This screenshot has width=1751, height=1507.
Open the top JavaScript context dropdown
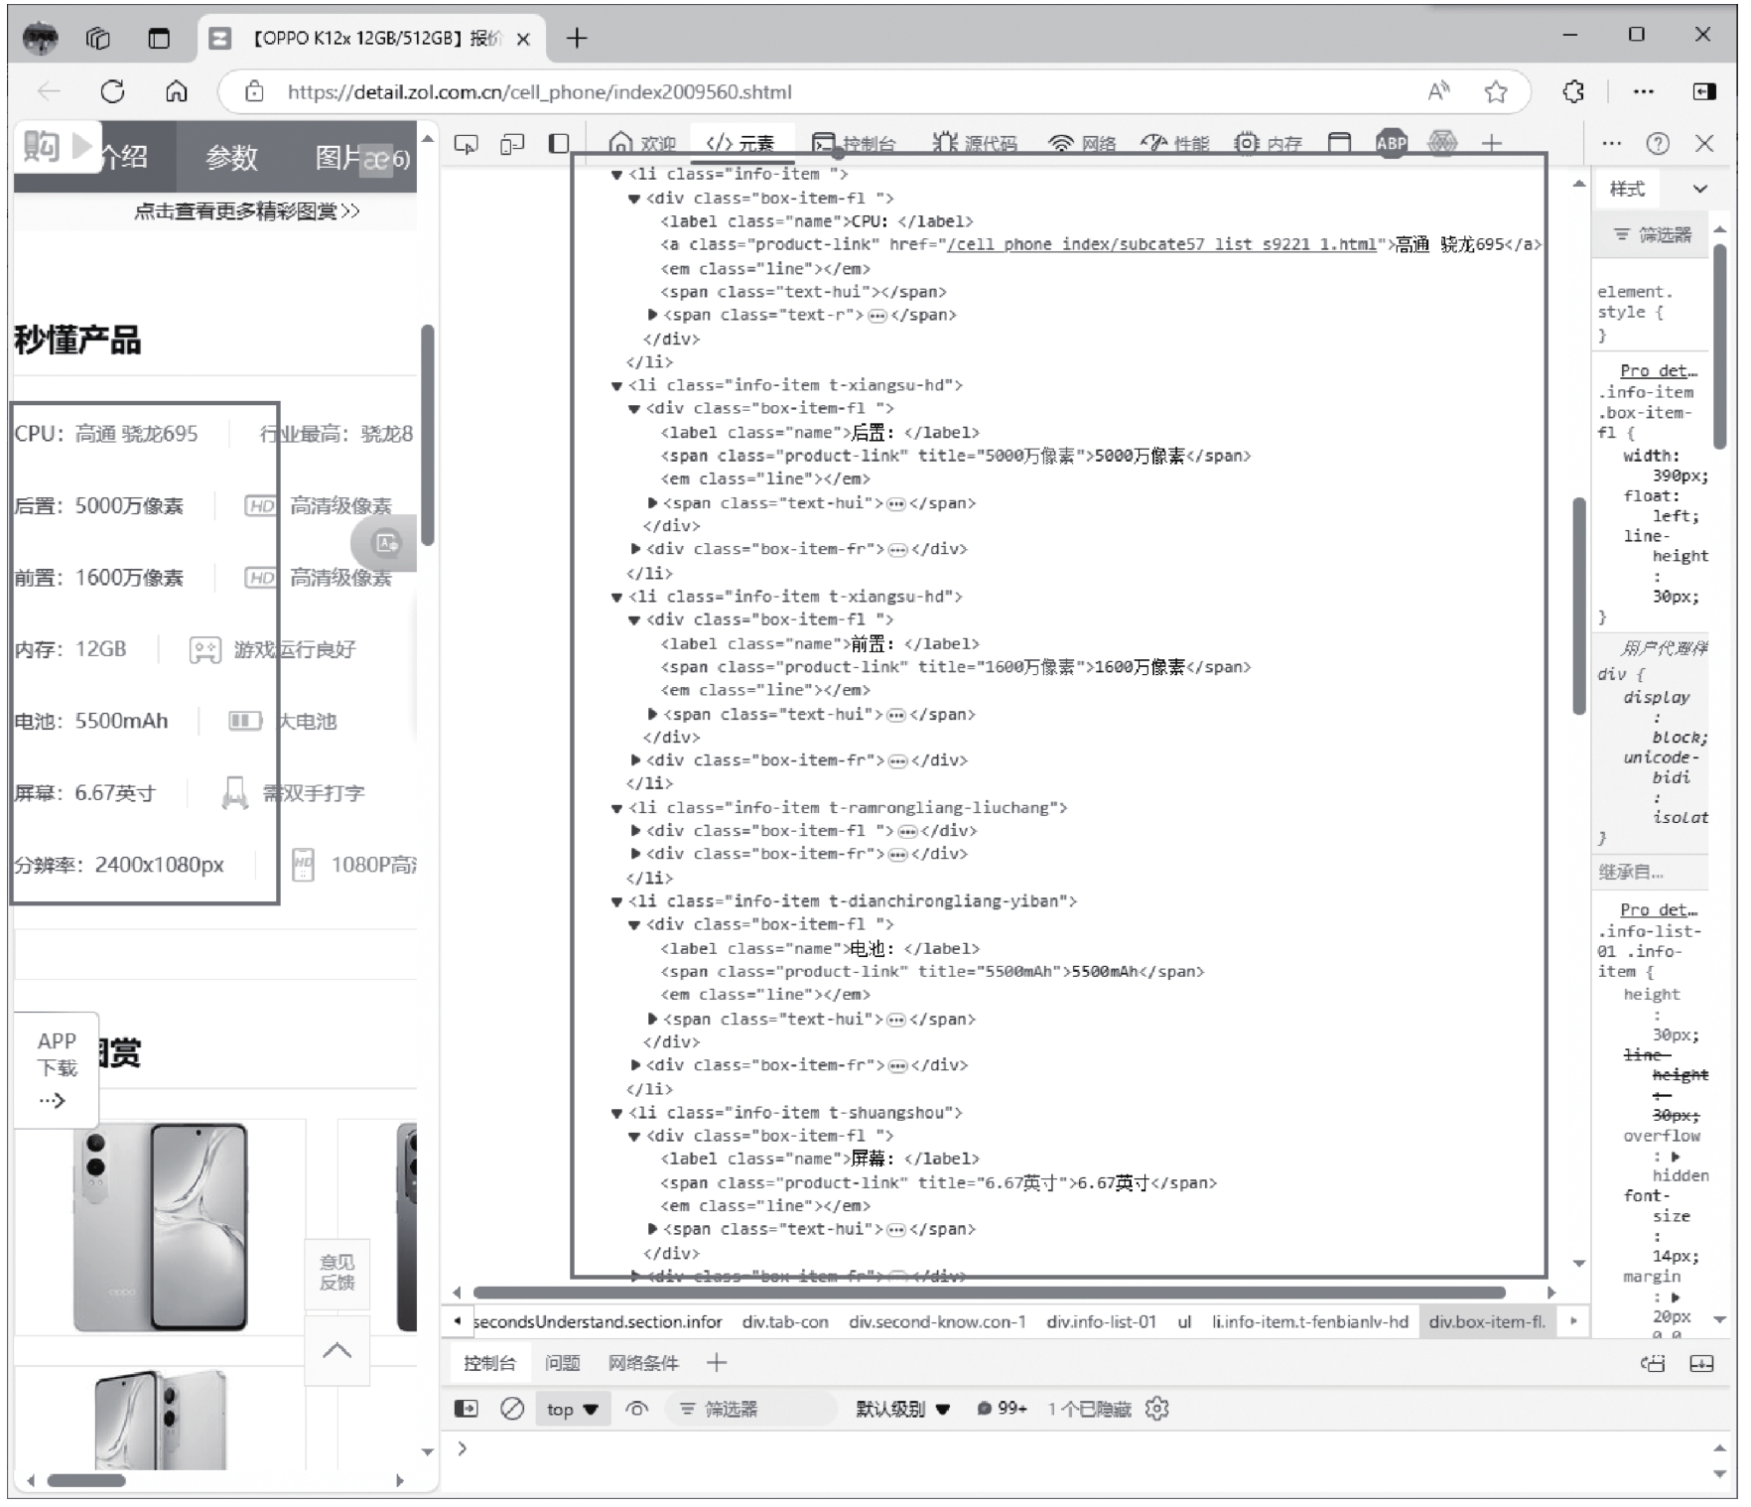572,1409
